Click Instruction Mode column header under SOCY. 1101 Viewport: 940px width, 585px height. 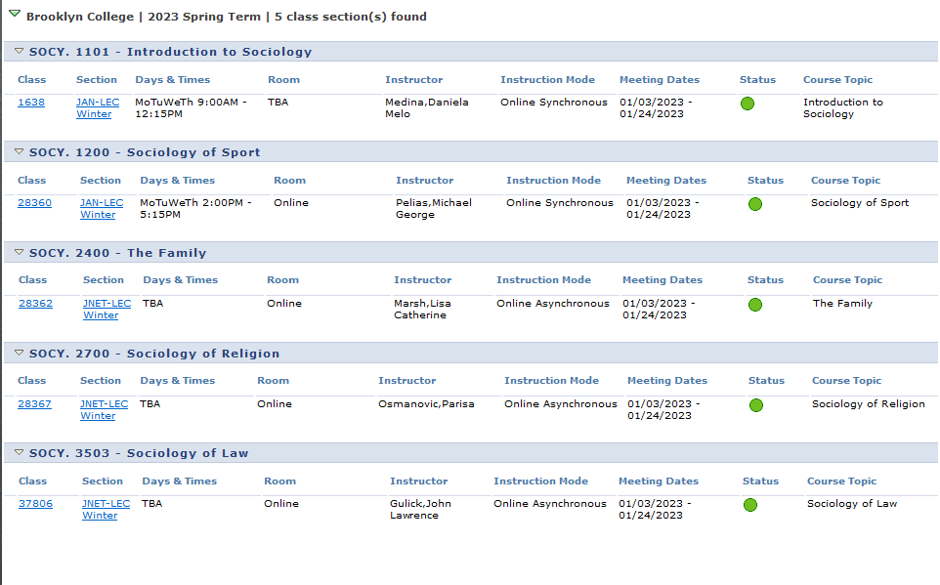pyautogui.click(x=548, y=80)
